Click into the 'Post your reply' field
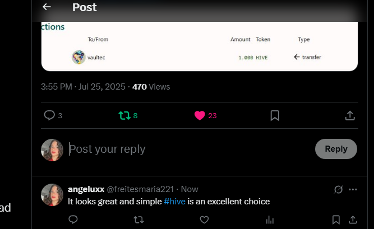The image size is (374, 229). click(x=188, y=149)
